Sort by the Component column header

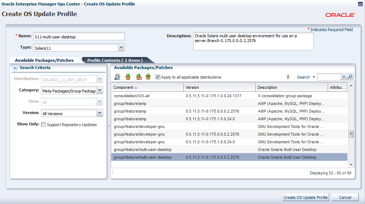147,87
